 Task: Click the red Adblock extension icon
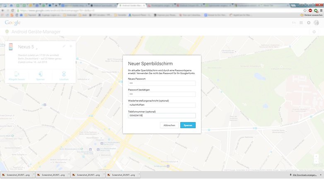[x=310, y=10]
